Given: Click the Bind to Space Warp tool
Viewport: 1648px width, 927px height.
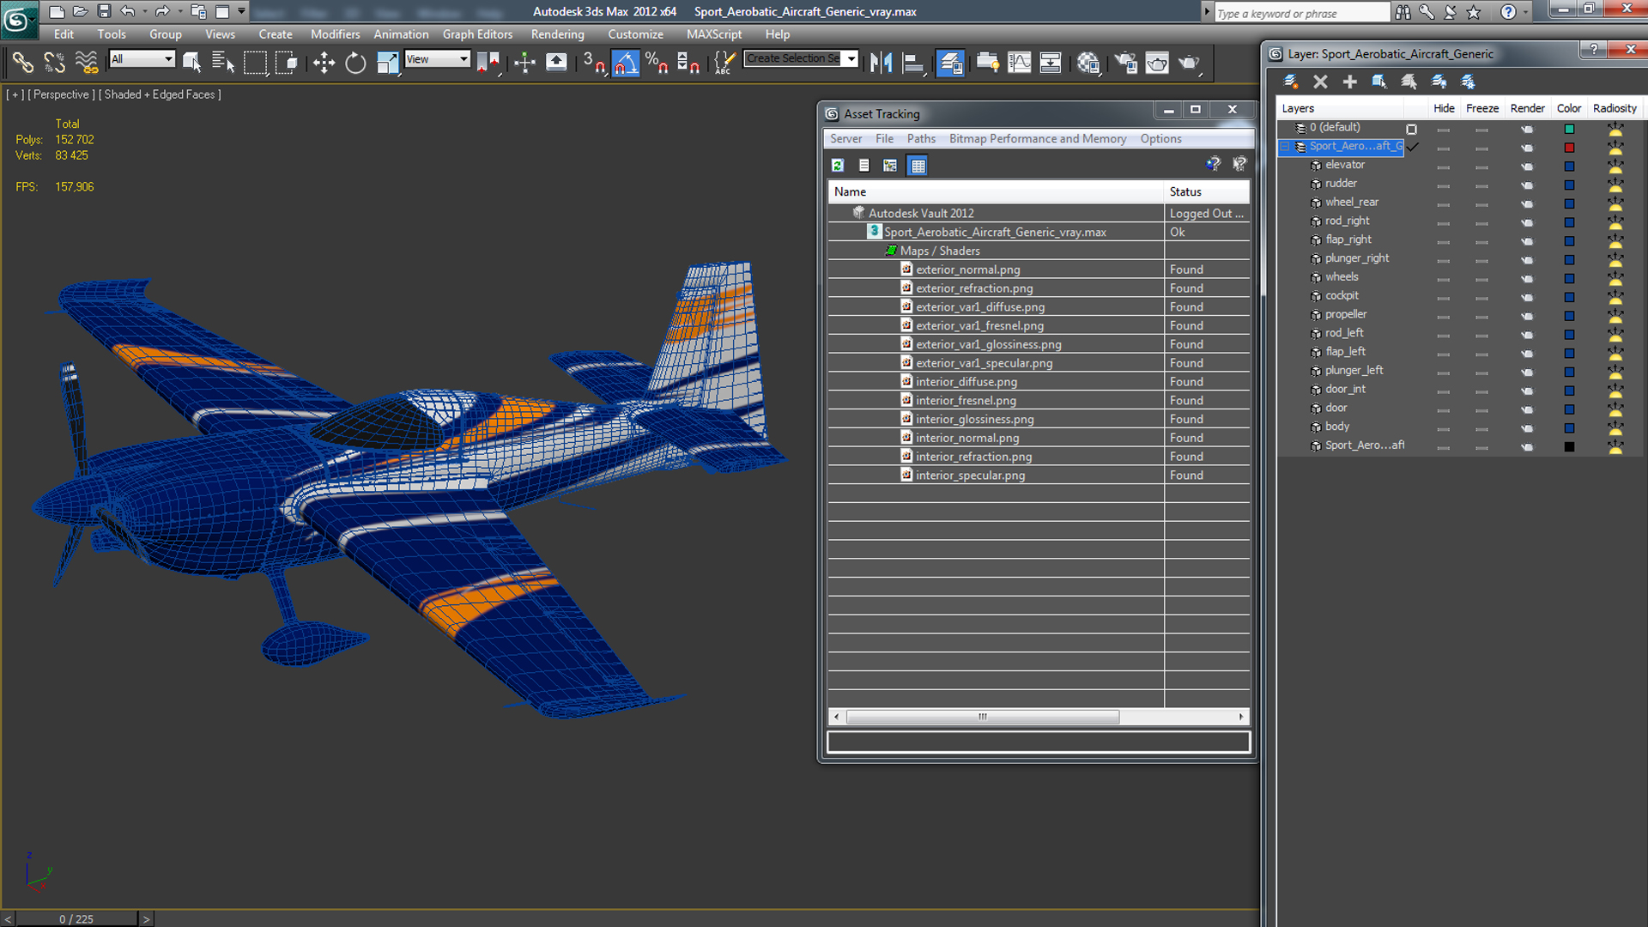Looking at the screenshot, I should click(86, 62).
